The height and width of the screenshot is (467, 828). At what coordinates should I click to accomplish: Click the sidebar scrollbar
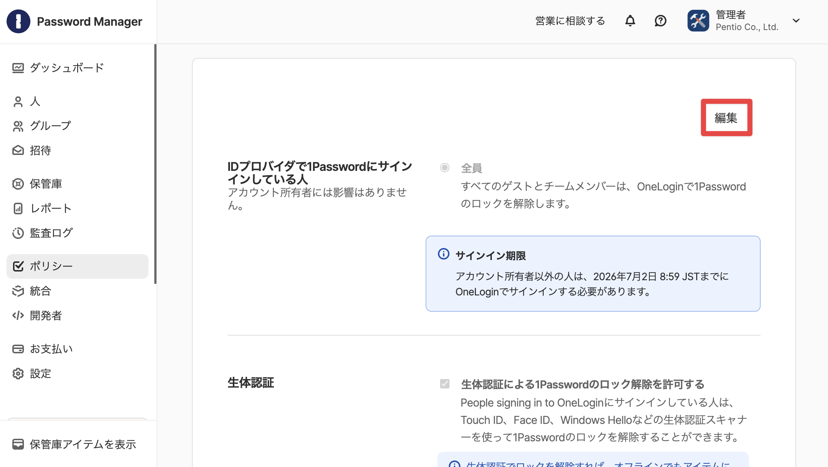click(x=155, y=164)
